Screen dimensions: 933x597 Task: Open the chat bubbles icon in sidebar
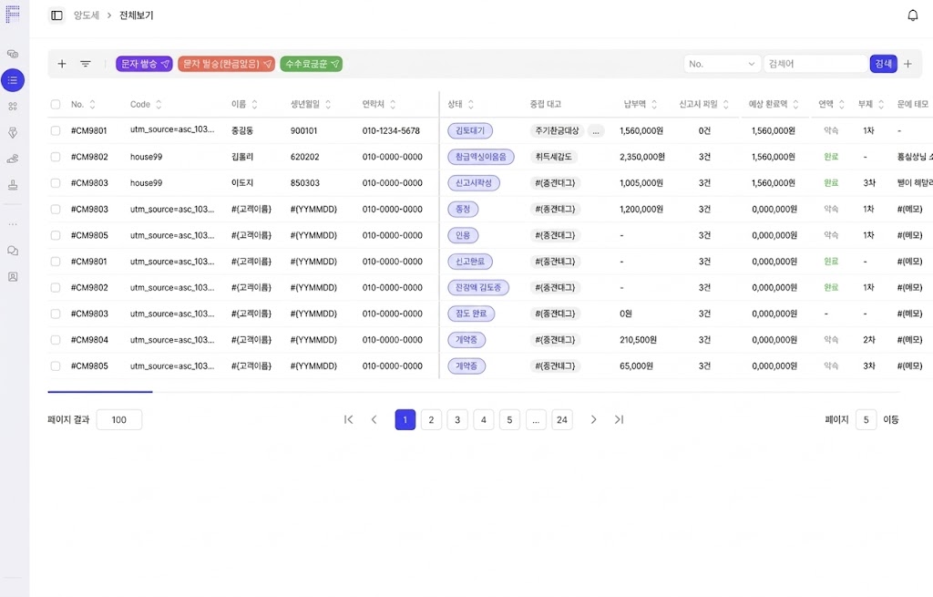point(13,251)
